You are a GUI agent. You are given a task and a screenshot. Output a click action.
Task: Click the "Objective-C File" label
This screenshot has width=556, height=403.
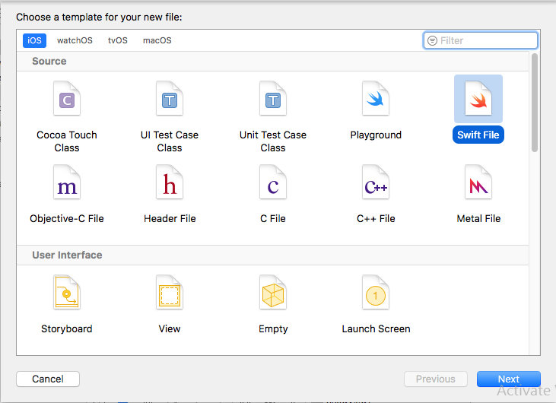point(67,218)
